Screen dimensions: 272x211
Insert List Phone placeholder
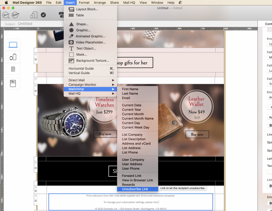tap(138, 152)
